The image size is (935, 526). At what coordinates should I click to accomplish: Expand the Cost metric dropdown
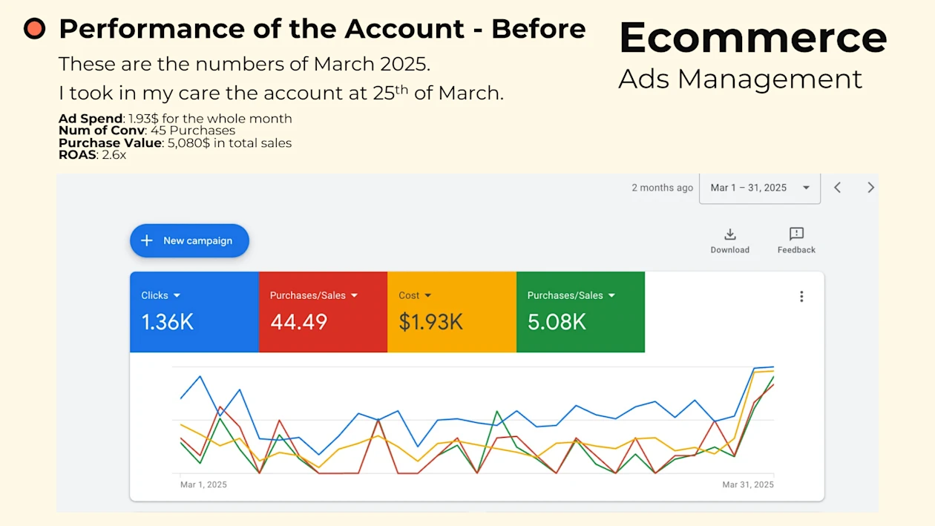[x=428, y=295]
